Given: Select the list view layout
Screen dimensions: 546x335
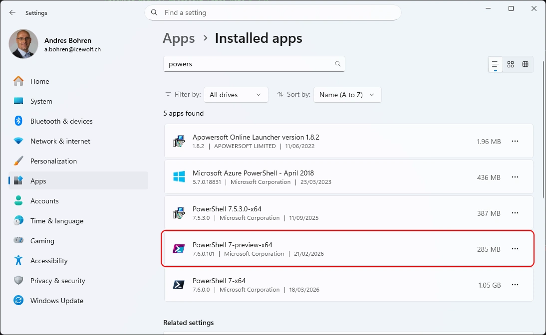Looking at the screenshot, I should coord(495,64).
